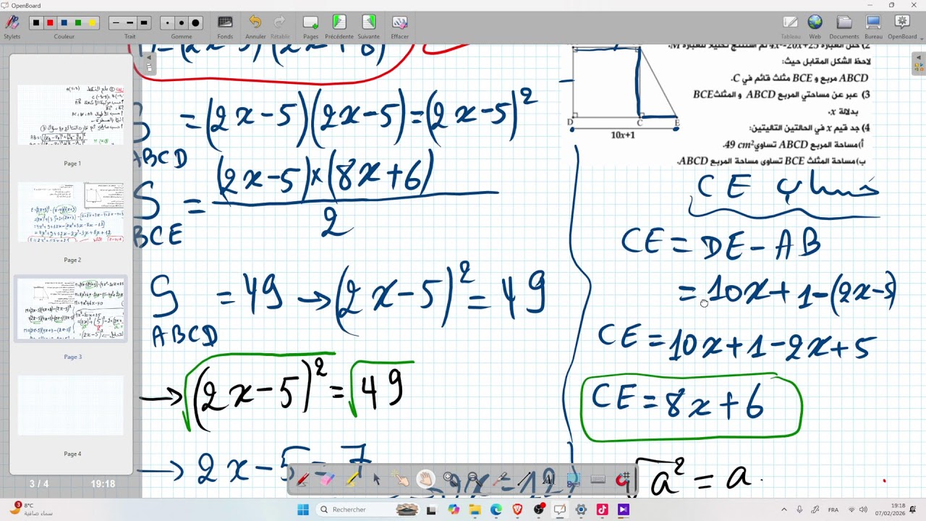Select the medium eraser size
The height and width of the screenshot is (521, 926).
[x=182, y=22]
